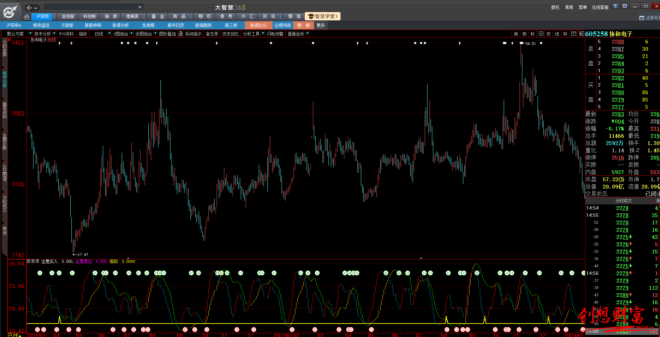
Task: Open 备忘录 toolbar item
Action: point(212,34)
